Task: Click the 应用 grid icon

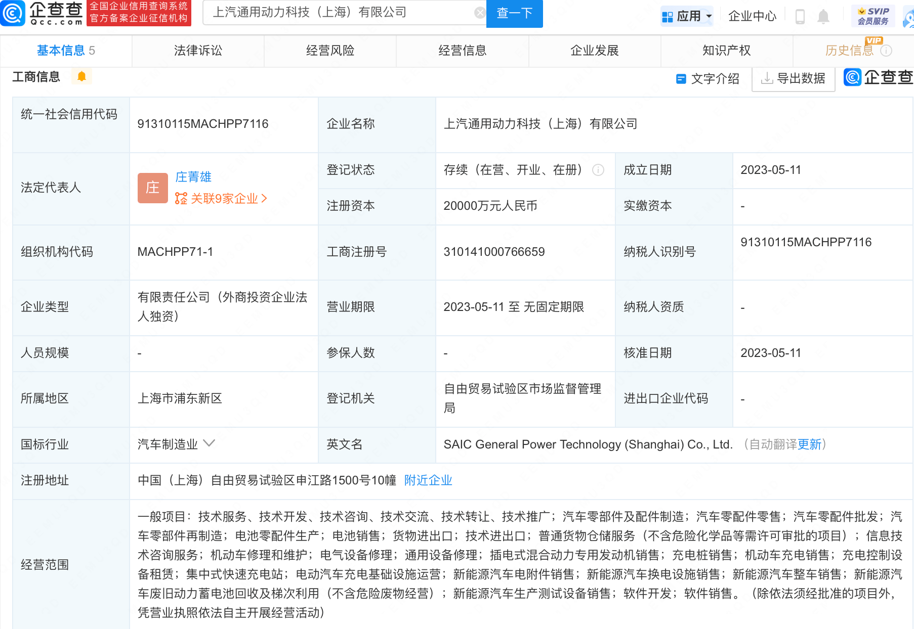Action: pos(668,17)
